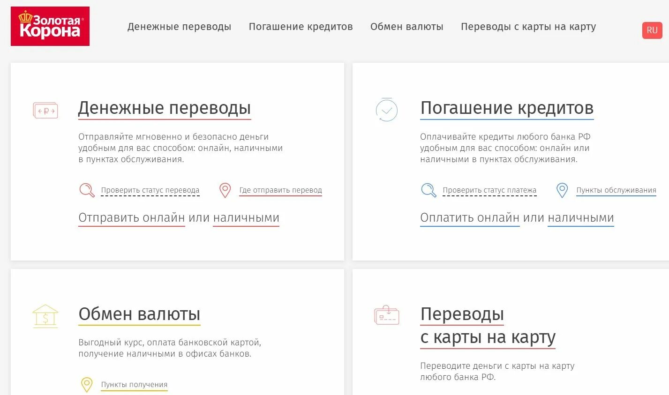
Task: Open Проверить статус перевода link
Action: click(150, 190)
